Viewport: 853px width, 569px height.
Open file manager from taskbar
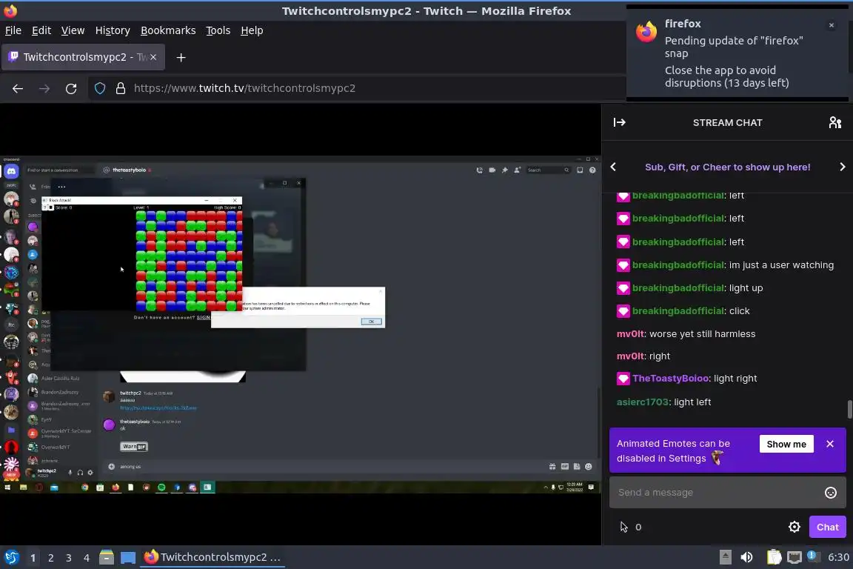click(107, 558)
